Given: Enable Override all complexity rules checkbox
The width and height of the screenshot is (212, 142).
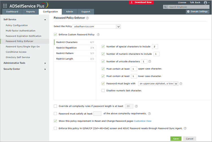Looking at the screenshot, I should (55, 106).
